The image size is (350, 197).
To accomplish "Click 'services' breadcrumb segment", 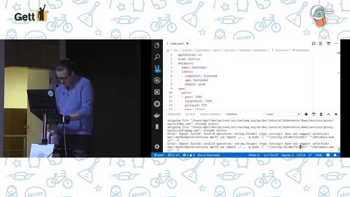I will (230, 50).
